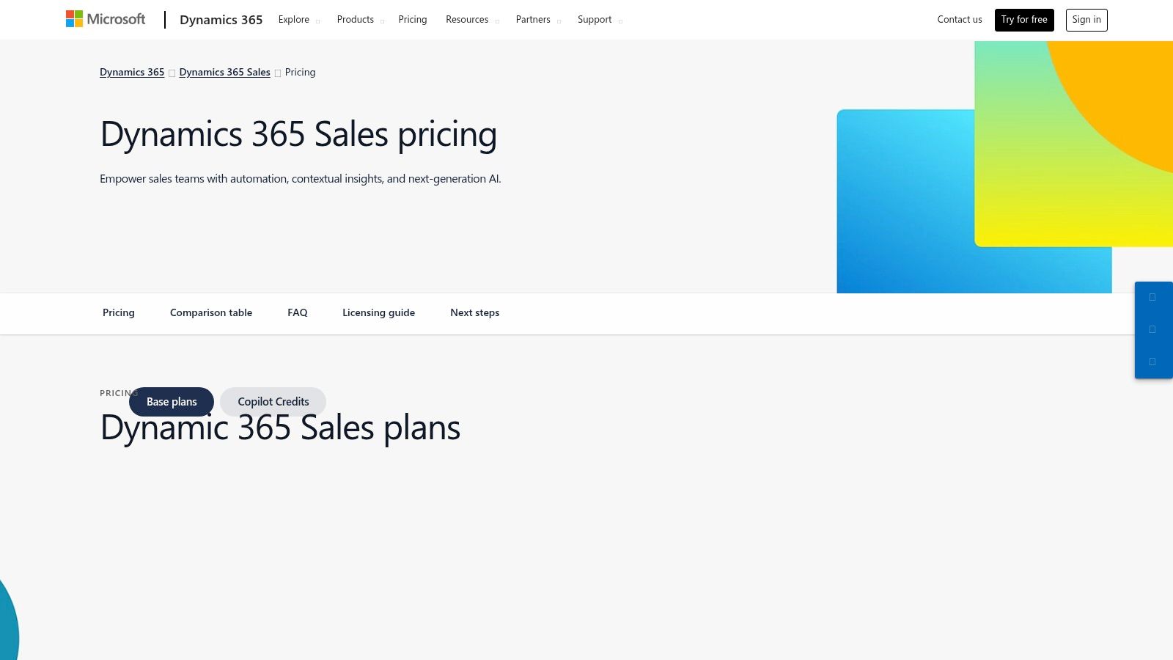Open the Partners dropdown
1173x660 pixels.
(x=533, y=19)
